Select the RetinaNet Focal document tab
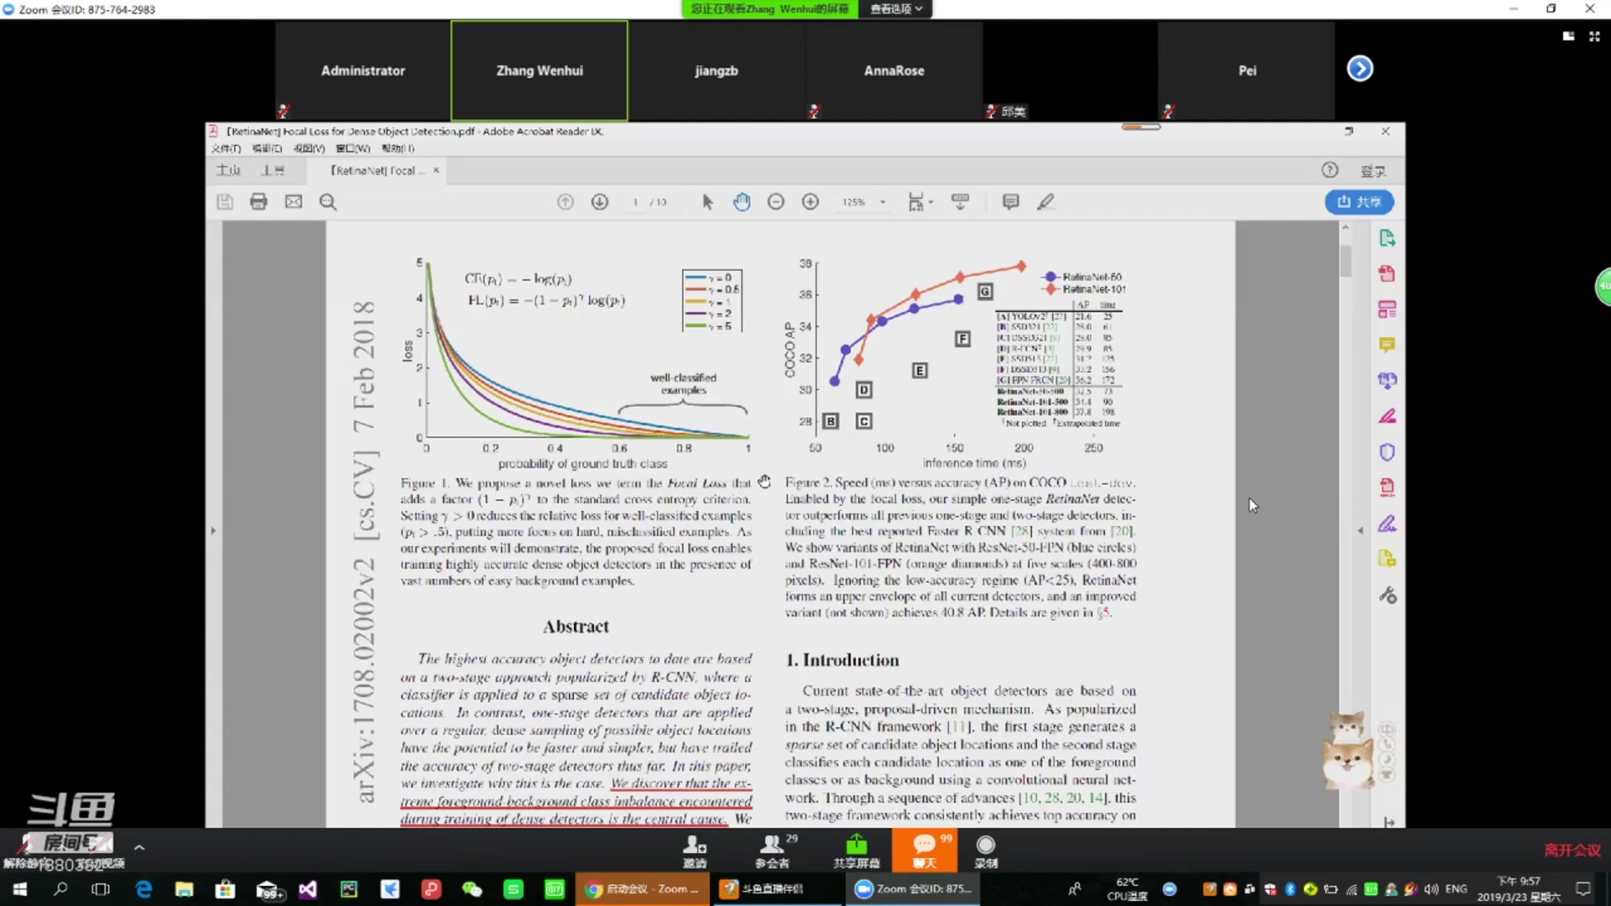This screenshot has height=906, width=1611. point(373,170)
